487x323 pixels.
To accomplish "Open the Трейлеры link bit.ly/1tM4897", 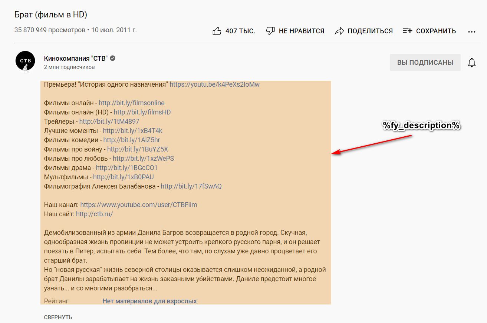I will [x=109, y=121].
